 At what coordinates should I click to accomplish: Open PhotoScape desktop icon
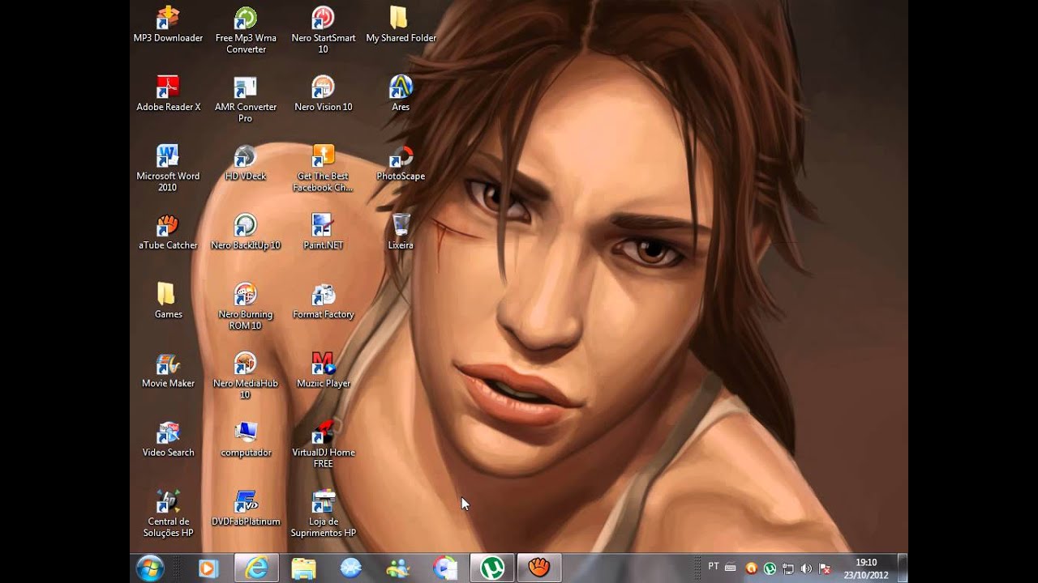pos(401,162)
